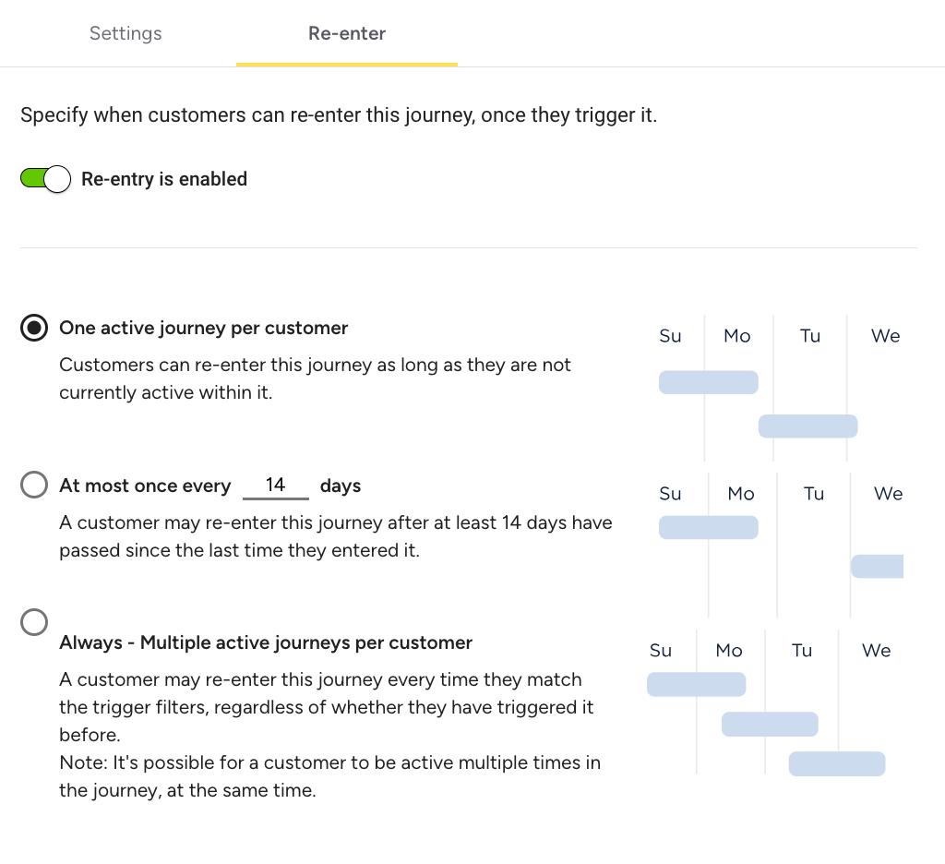Click the Specify when customers can re-enter text
The image size is (945, 864).
[x=339, y=115]
